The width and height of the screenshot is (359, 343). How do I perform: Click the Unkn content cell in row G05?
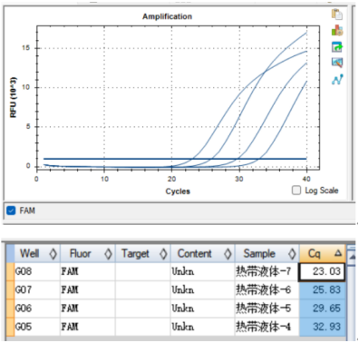tap(203, 327)
